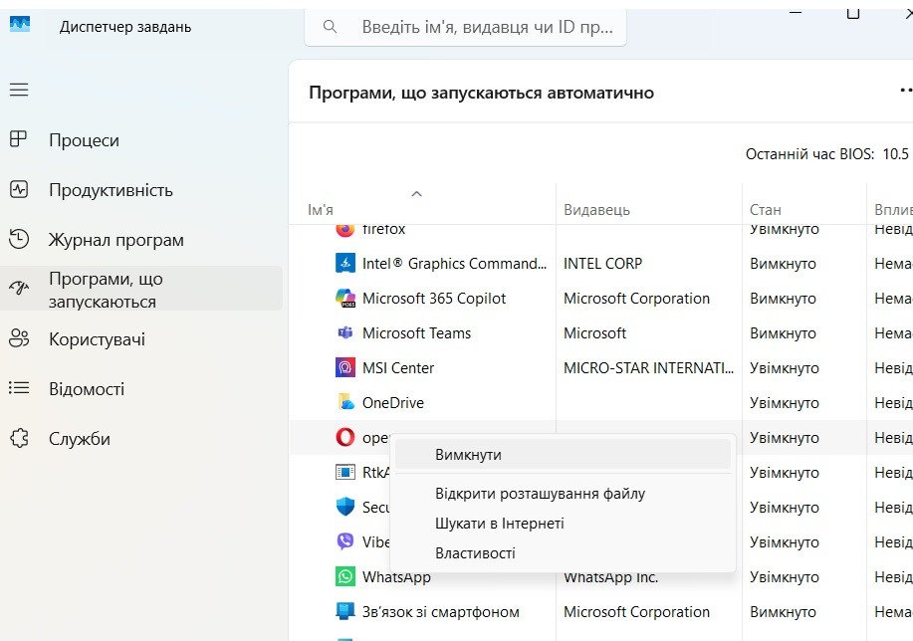Click the Rtk audio app icon
Image resolution: width=913 pixels, height=641 pixels.
(345, 472)
